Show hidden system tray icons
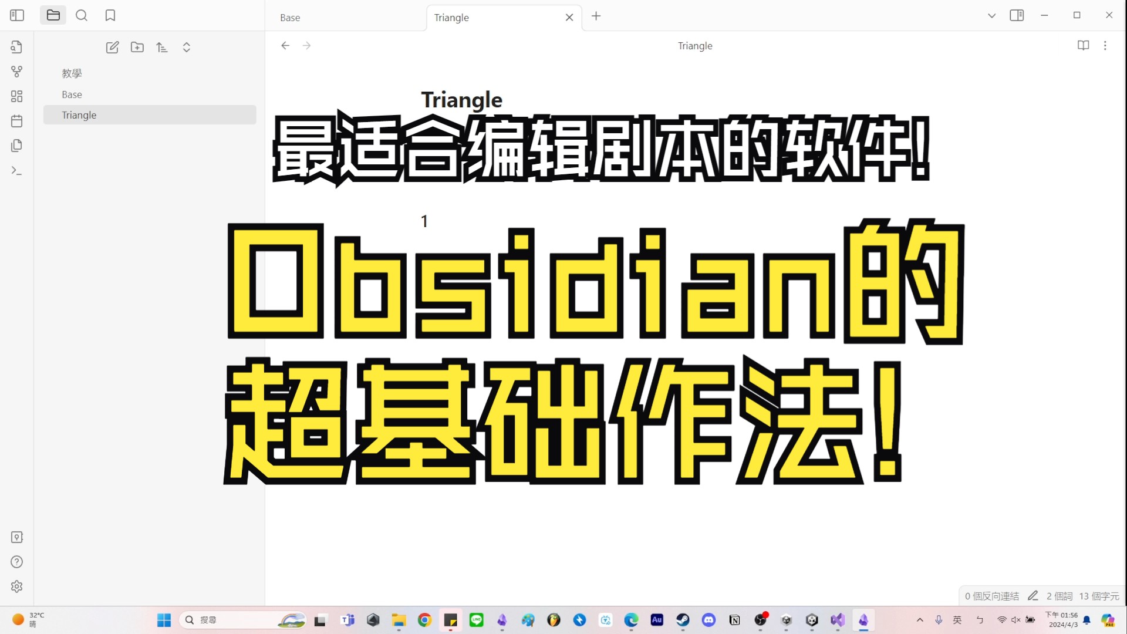Screen dimensions: 1127x634 coord(920,620)
